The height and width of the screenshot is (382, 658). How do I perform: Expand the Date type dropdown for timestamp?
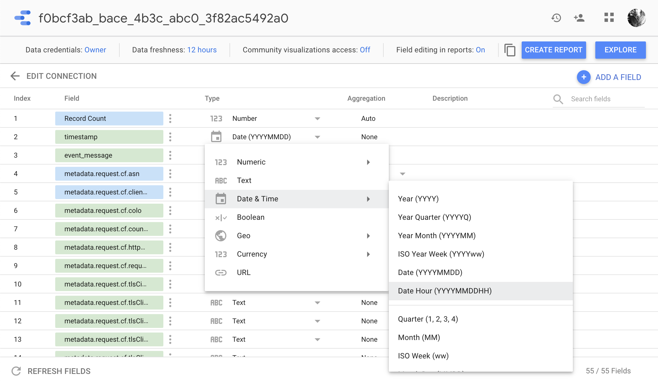[317, 137]
